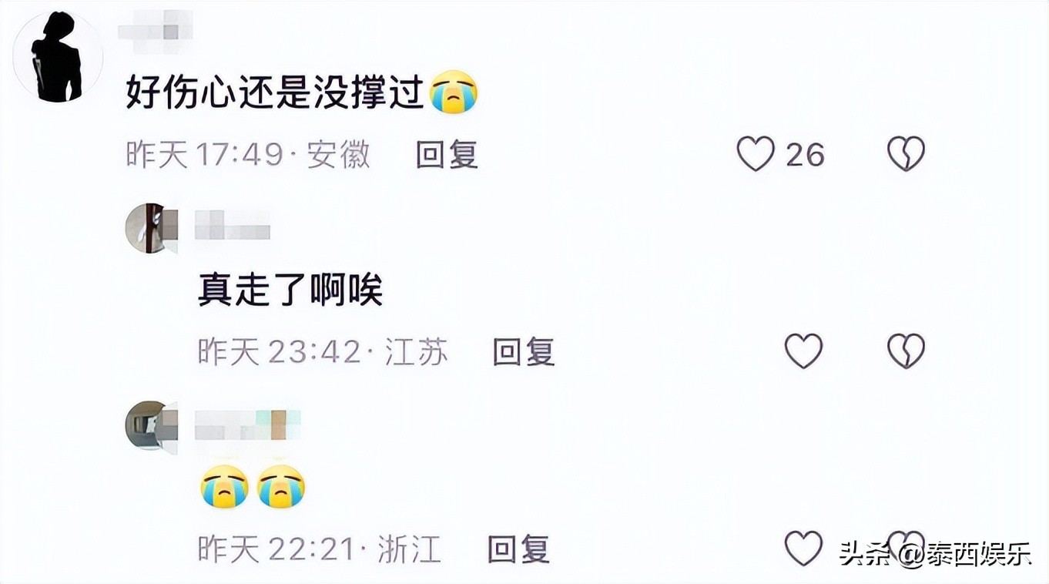Screen dimensions: 1049x584
Task: Select the reply text 真走了啊唉
Action: point(290,290)
